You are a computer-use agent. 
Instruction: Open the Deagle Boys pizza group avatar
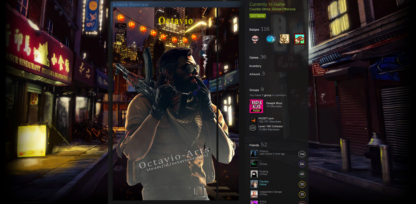256,106
